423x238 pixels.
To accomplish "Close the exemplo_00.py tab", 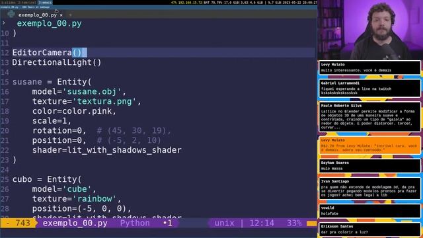I will [x=61, y=15].
